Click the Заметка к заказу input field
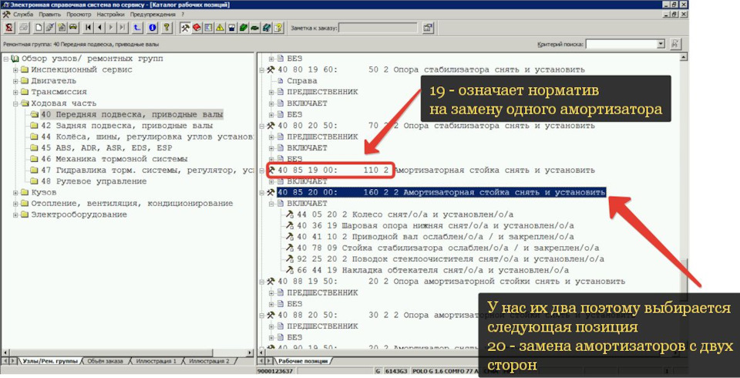The width and height of the screenshot is (740, 378). pyautogui.click(x=378, y=28)
